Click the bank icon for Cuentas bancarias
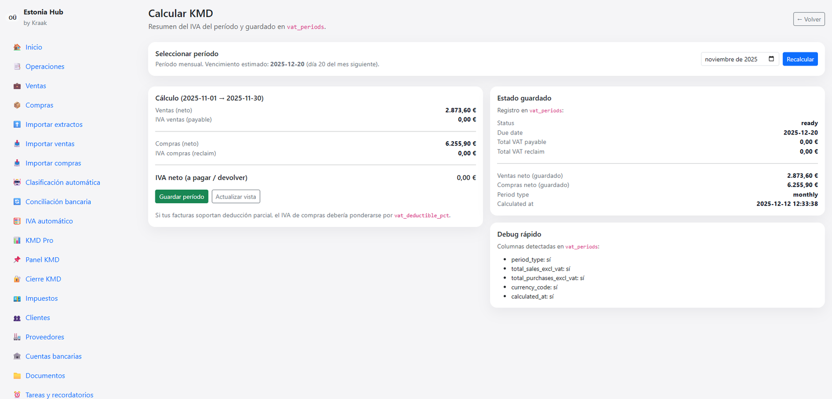 [17, 356]
